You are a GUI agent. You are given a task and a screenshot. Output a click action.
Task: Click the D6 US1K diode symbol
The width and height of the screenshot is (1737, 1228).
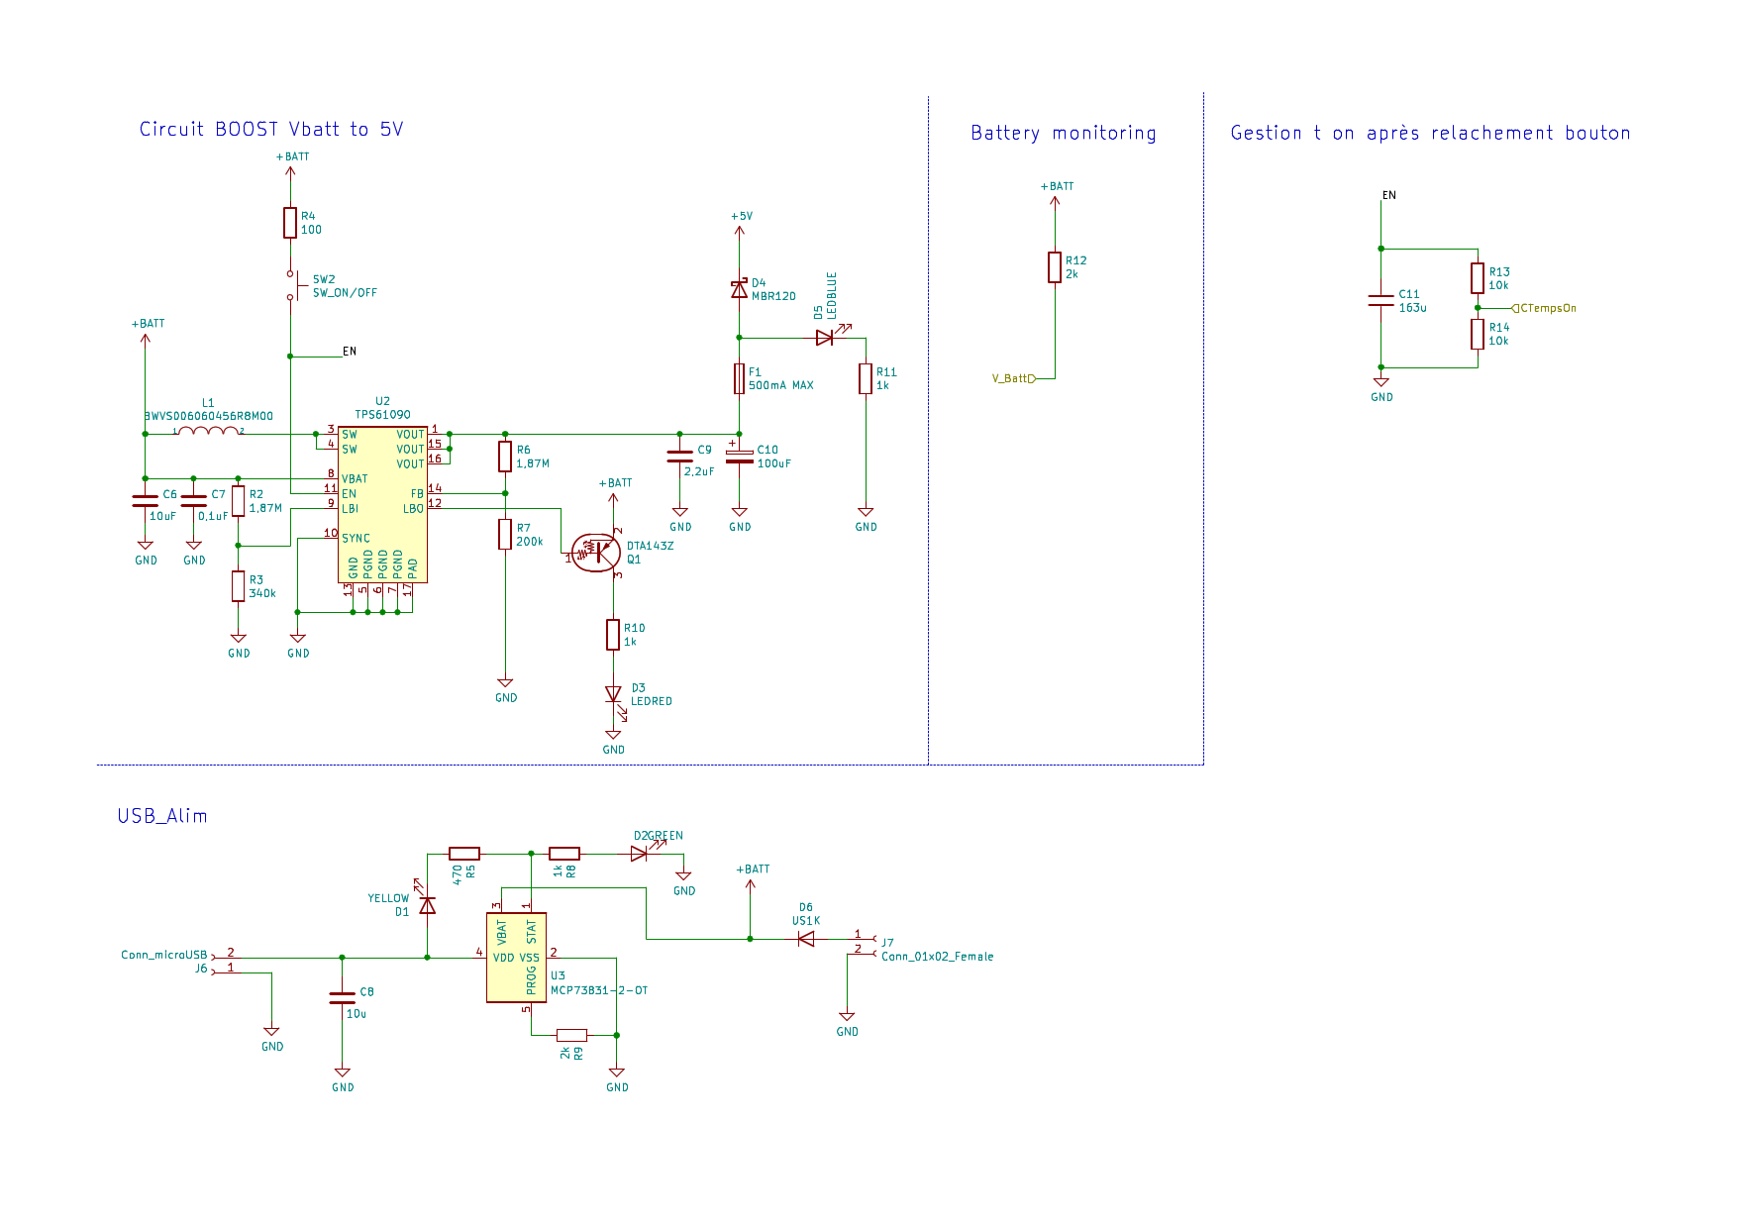click(x=806, y=939)
